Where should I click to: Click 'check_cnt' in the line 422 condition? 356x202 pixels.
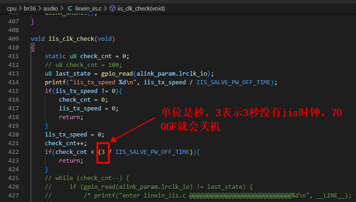pos(71,152)
